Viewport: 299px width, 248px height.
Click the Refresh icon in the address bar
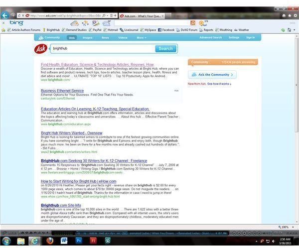click(x=19, y=15)
